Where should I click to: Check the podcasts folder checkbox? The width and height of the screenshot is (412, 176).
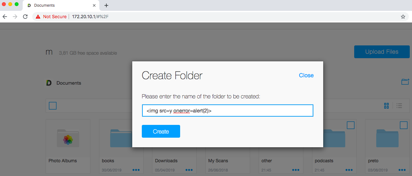click(350, 125)
